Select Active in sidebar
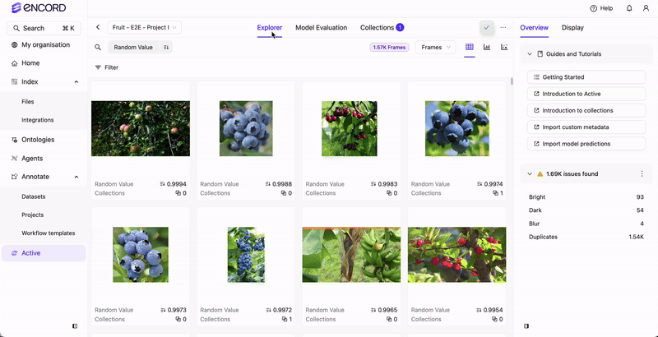 pos(44,253)
